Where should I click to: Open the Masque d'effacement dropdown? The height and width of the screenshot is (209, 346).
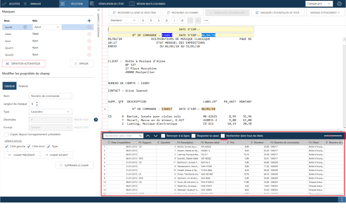coord(325,13)
